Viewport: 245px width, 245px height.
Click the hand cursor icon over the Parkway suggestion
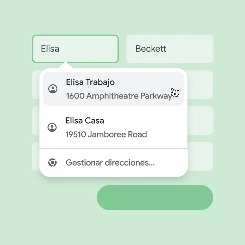coord(175,92)
